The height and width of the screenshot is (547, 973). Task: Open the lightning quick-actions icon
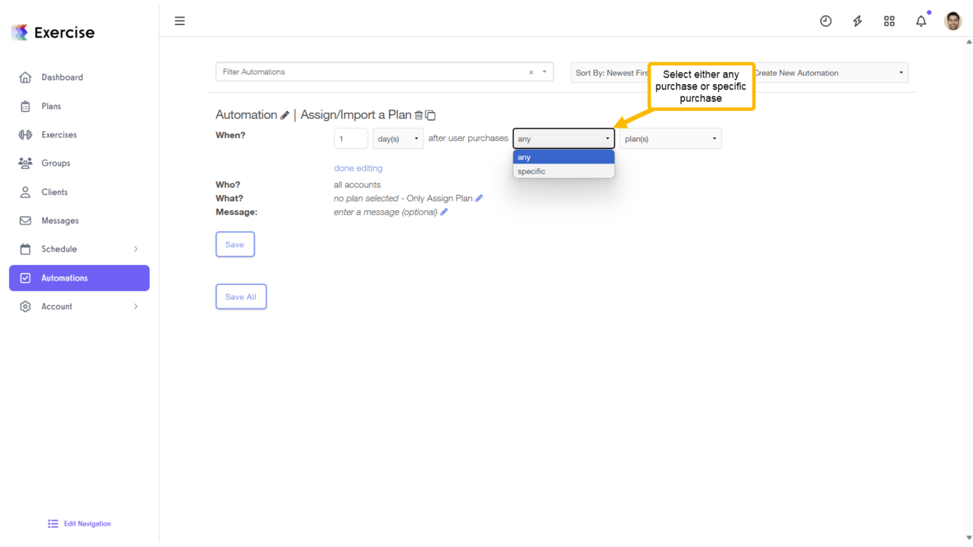pyautogui.click(x=857, y=21)
